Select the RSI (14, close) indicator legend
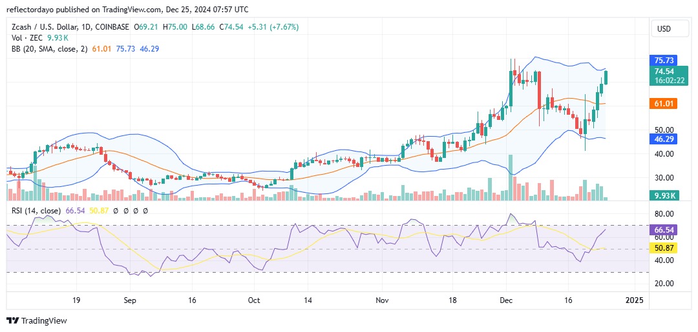This screenshot has height=332, width=698. [x=37, y=210]
